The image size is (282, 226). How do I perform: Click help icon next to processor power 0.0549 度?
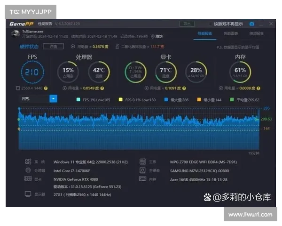102,89
